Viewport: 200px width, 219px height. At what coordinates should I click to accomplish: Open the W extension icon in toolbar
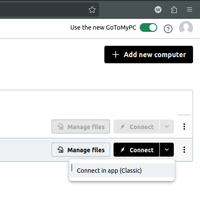[158, 10]
